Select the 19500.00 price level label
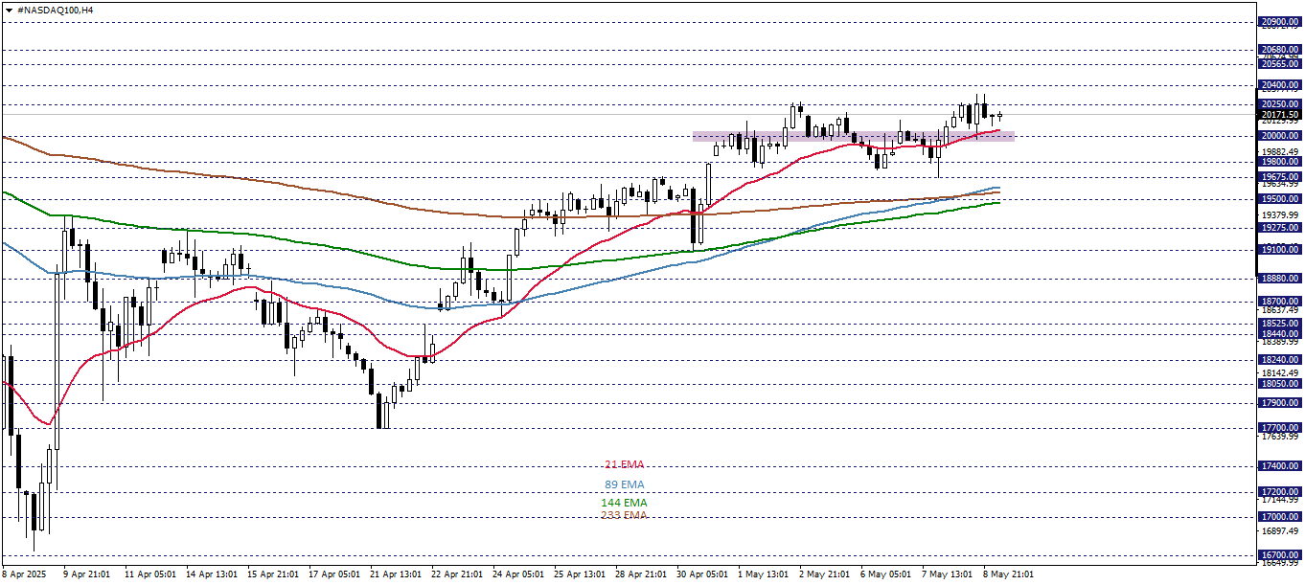The height and width of the screenshot is (585, 1305). (x=1281, y=199)
